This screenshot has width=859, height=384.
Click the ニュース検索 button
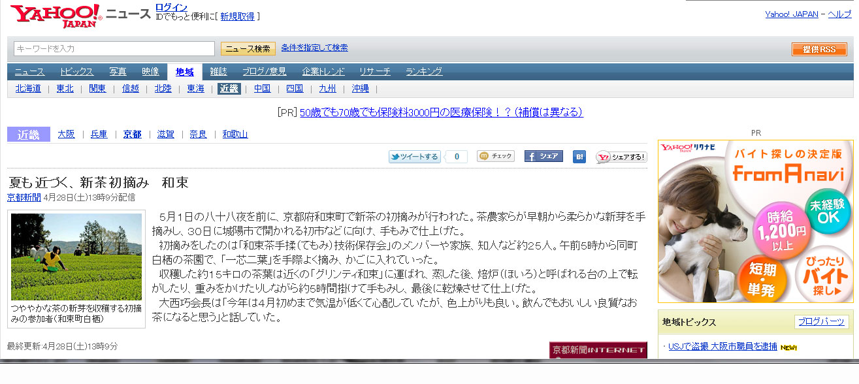[248, 49]
